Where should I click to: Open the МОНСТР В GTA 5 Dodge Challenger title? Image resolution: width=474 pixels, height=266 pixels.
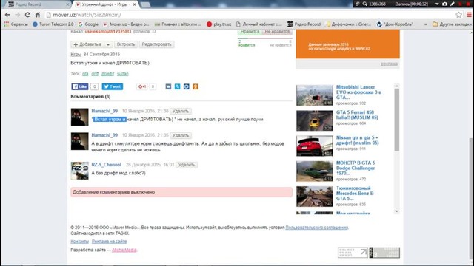click(355, 168)
